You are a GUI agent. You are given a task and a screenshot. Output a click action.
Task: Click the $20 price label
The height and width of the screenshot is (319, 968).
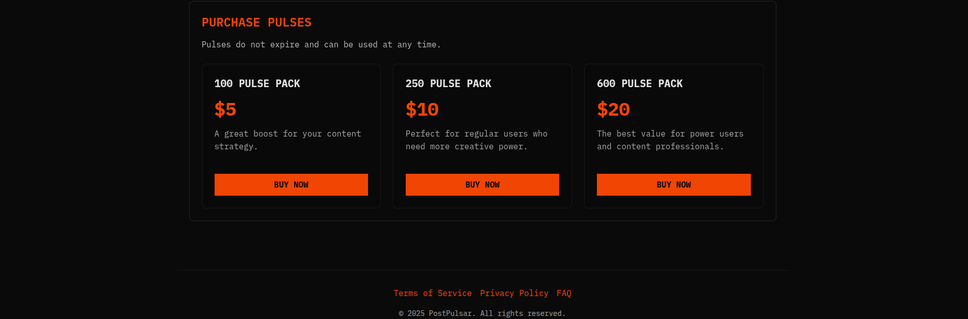tap(613, 110)
